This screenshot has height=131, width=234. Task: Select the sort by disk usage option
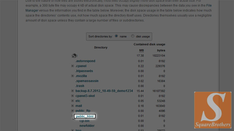[133, 36]
